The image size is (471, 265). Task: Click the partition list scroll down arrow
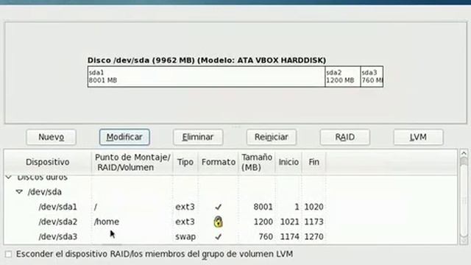[464, 240]
